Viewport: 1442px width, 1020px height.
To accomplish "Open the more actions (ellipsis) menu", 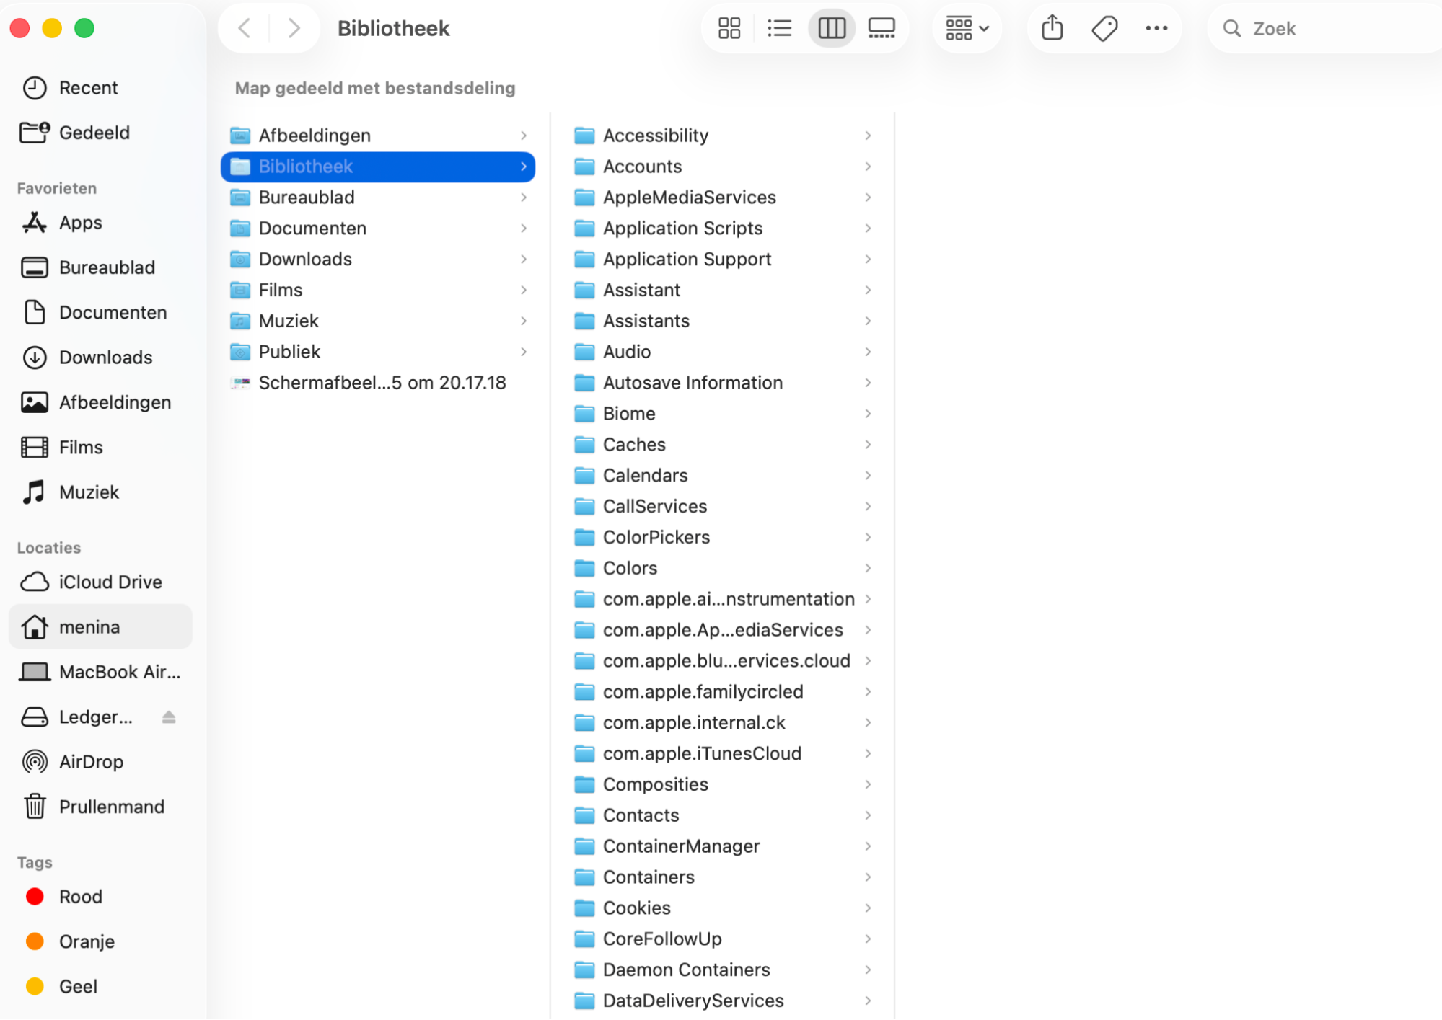I will click(1156, 28).
